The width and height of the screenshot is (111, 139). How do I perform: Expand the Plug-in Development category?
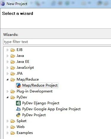(x=7, y=91)
